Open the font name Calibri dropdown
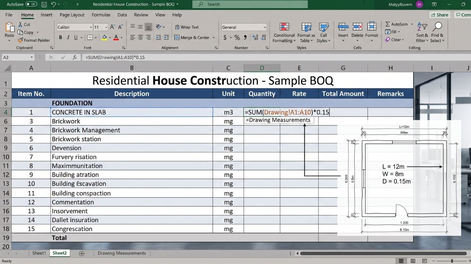The width and height of the screenshot is (471, 264). [91, 27]
